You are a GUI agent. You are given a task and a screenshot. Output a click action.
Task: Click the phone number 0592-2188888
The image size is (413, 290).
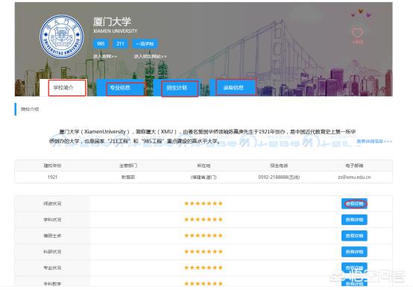[x=279, y=177]
